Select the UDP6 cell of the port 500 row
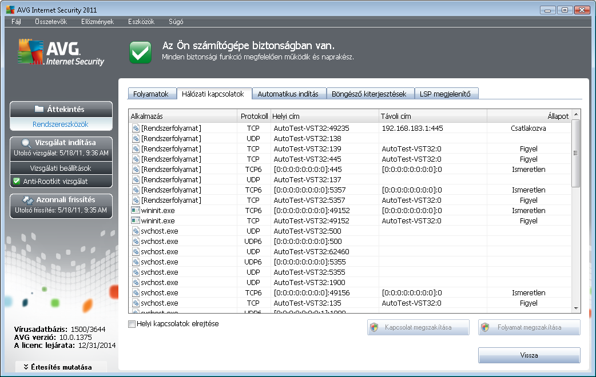 click(253, 241)
